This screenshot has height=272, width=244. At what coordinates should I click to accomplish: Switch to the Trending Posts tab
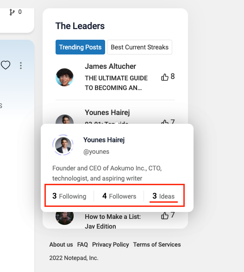81,47
